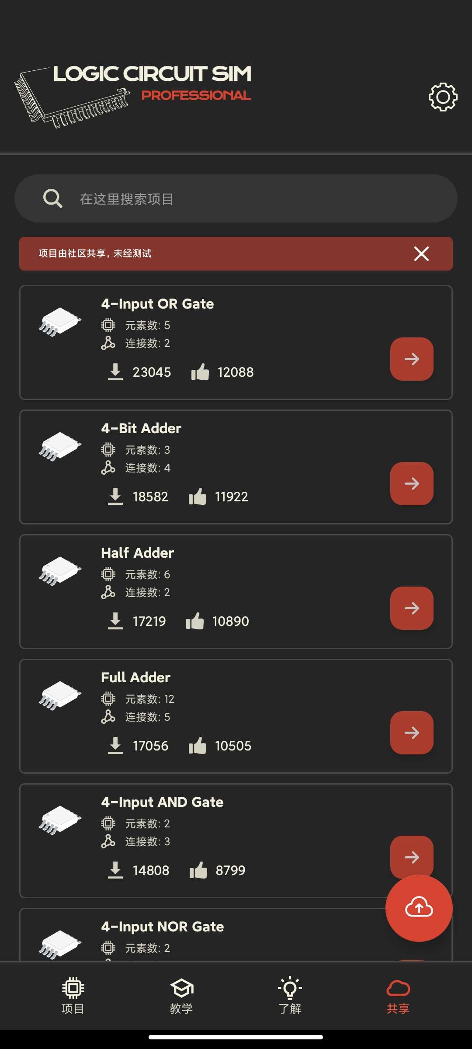Click the thumbs-up icon on Half Adder
Image resolution: width=472 pixels, height=1049 pixels.
tap(195, 621)
